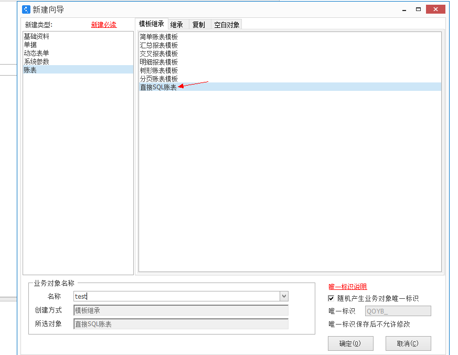This screenshot has width=458, height=355.
Task: Click the 名称 input field
Action: 176,297
